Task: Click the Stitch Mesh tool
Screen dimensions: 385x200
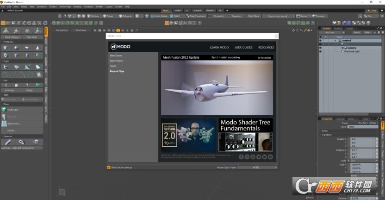Action: click(22, 124)
